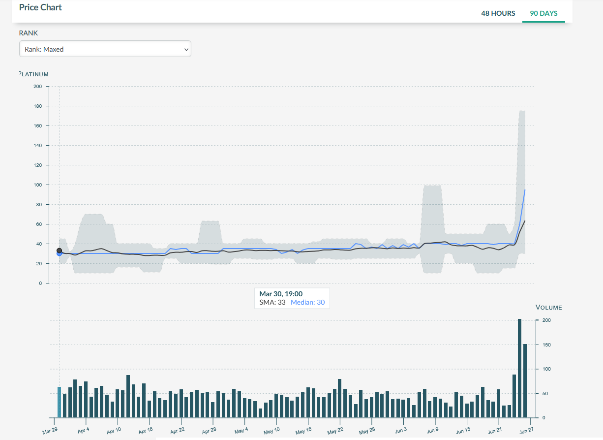The height and width of the screenshot is (440, 603).
Task: Click the black SMA marker dot on chart
Action: [59, 251]
